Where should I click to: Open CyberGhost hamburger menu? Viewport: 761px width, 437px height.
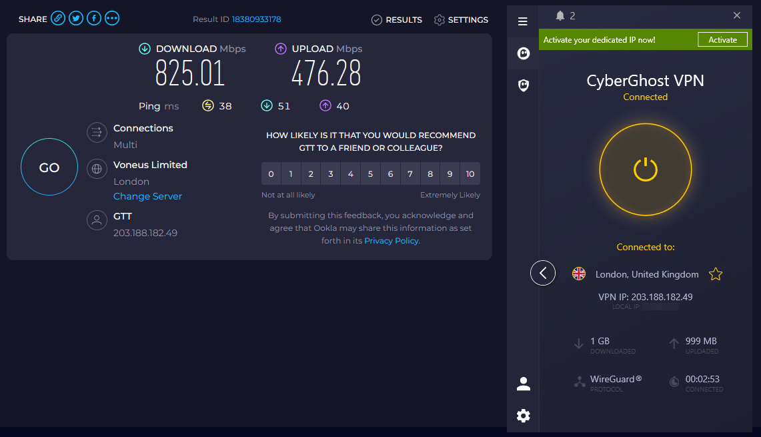[523, 21]
